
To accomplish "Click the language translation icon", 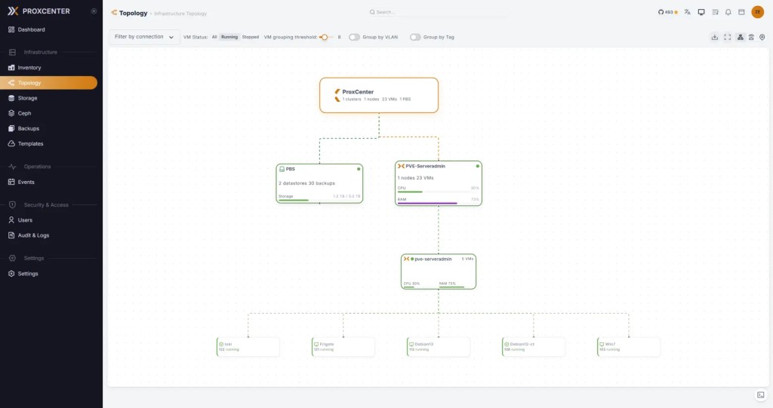I will [x=688, y=12].
